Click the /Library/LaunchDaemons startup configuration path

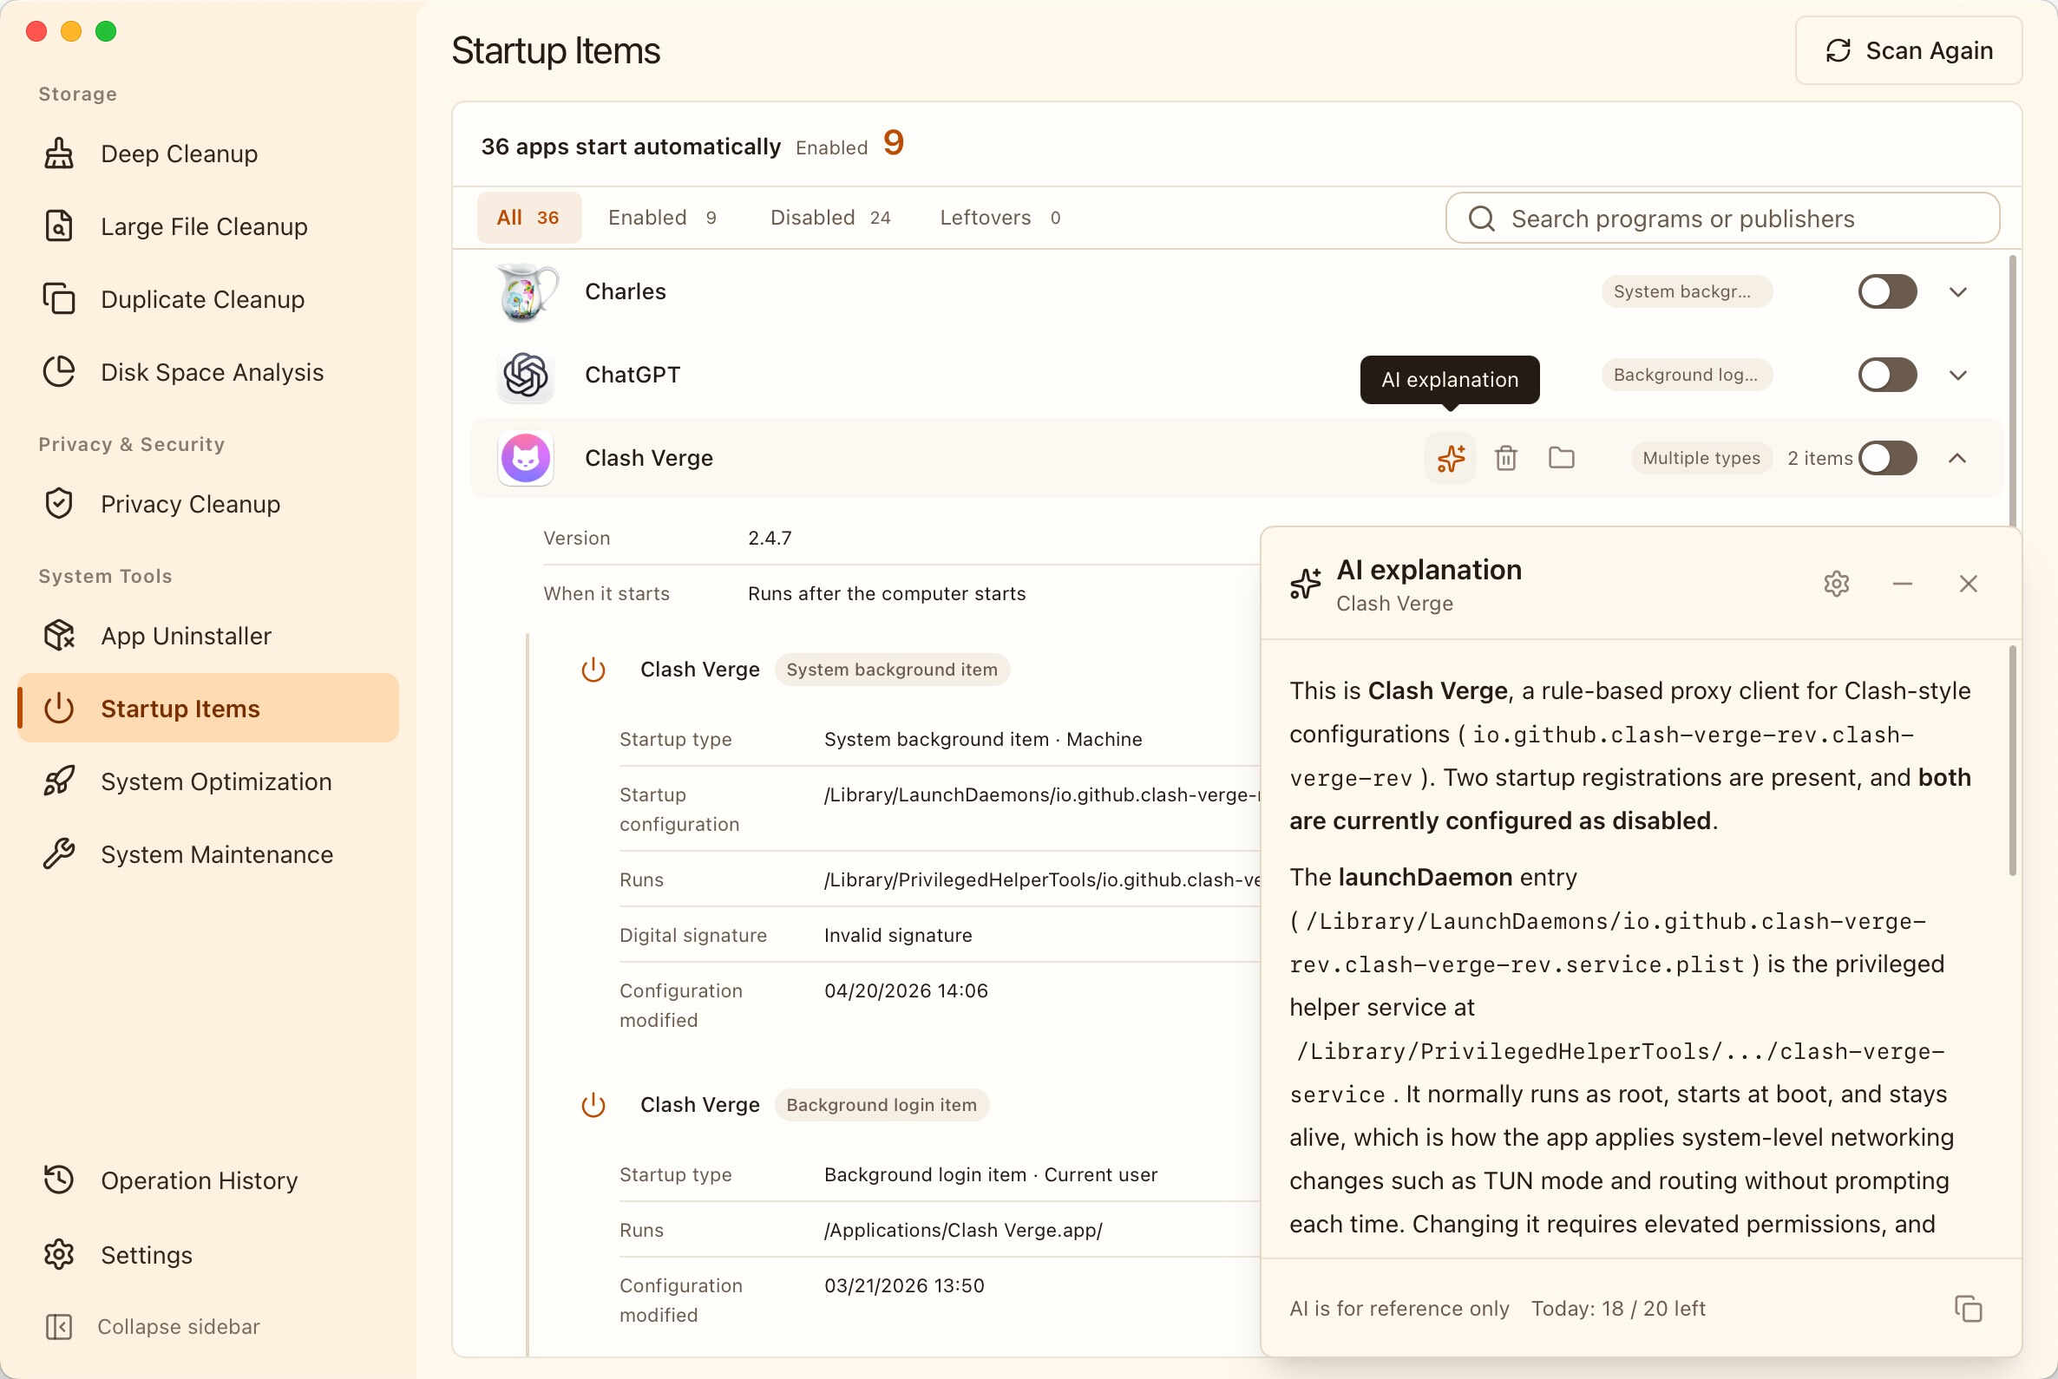[x=1042, y=795]
